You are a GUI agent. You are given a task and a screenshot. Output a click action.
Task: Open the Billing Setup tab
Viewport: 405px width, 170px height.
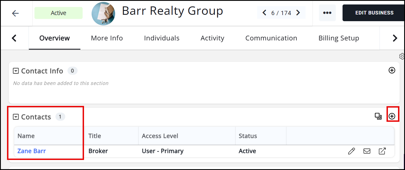[x=339, y=38]
